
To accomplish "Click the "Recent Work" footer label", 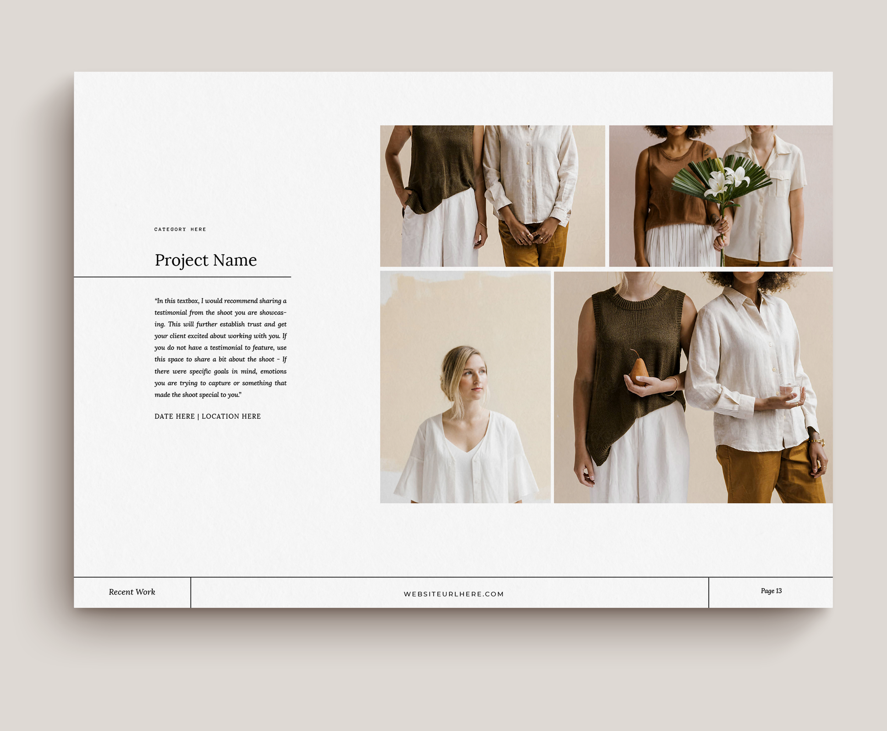I will click(132, 592).
